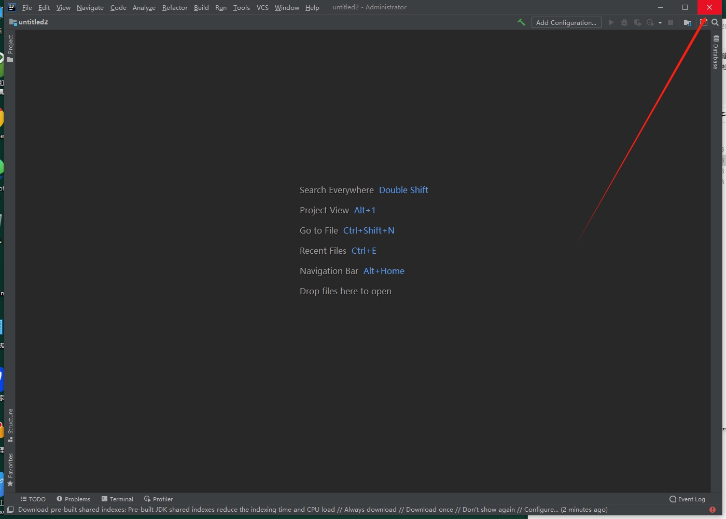Image resolution: width=726 pixels, height=519 pixels.
Task: Open the Problems view
Action: pos(74,499)
